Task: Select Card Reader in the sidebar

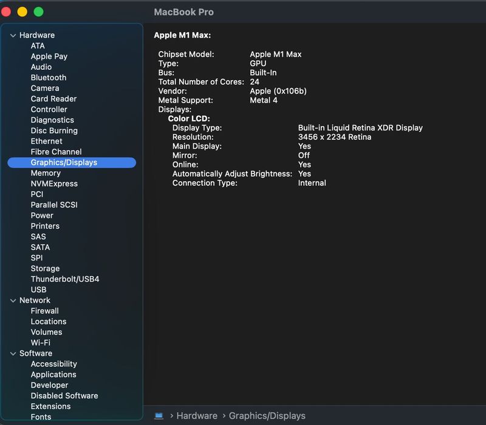Action: [x=53, y=99]
